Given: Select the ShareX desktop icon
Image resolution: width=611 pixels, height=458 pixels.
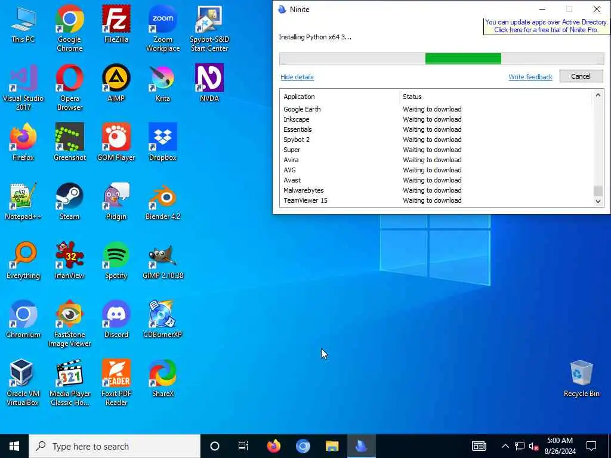Looking at the screenshot, I should point(163,379).
